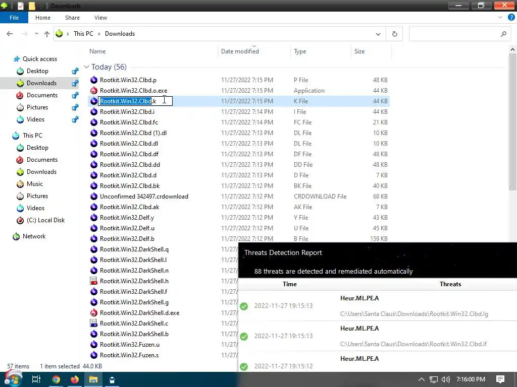The height and width of the screenshot is (387, 517).
Task: Click Downloads in the address path
Action: click(x=120, y=34)
